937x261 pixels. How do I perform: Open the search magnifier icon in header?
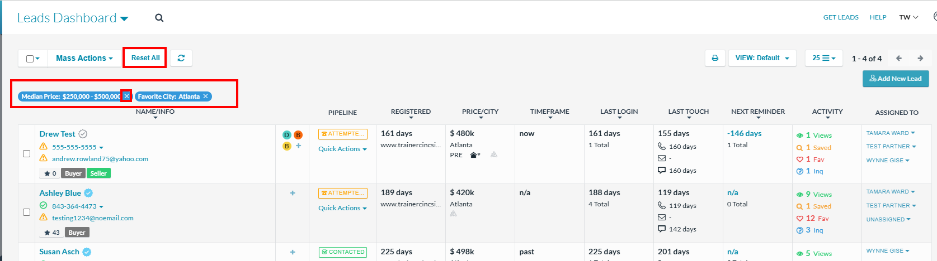click(x=159, y=18)
